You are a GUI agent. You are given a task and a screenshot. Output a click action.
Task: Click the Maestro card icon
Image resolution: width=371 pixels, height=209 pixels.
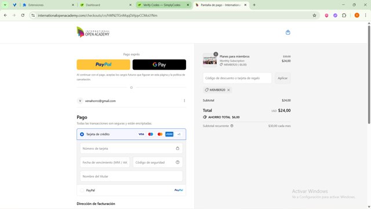(151, 134)
